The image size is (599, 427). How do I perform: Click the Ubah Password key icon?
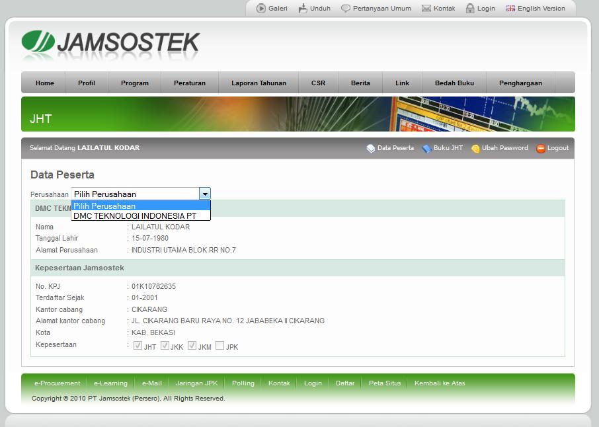pyautogui.click(x=475, y=148)
